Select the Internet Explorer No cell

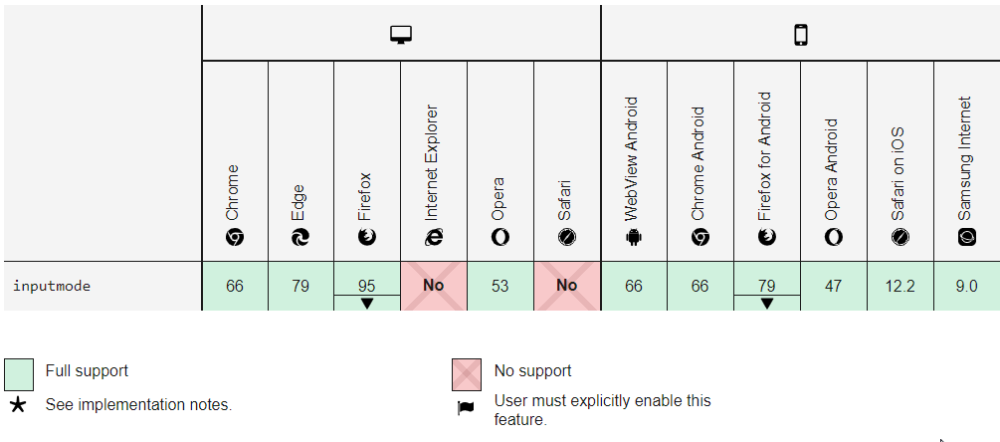[433, 287]
